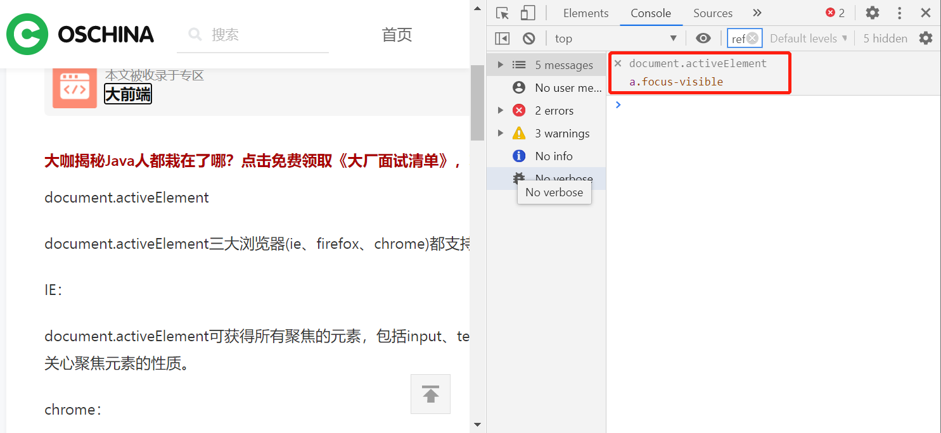Expand the 2 errors category
Viewport: 941px width, 433px height.
click(500, 110)
